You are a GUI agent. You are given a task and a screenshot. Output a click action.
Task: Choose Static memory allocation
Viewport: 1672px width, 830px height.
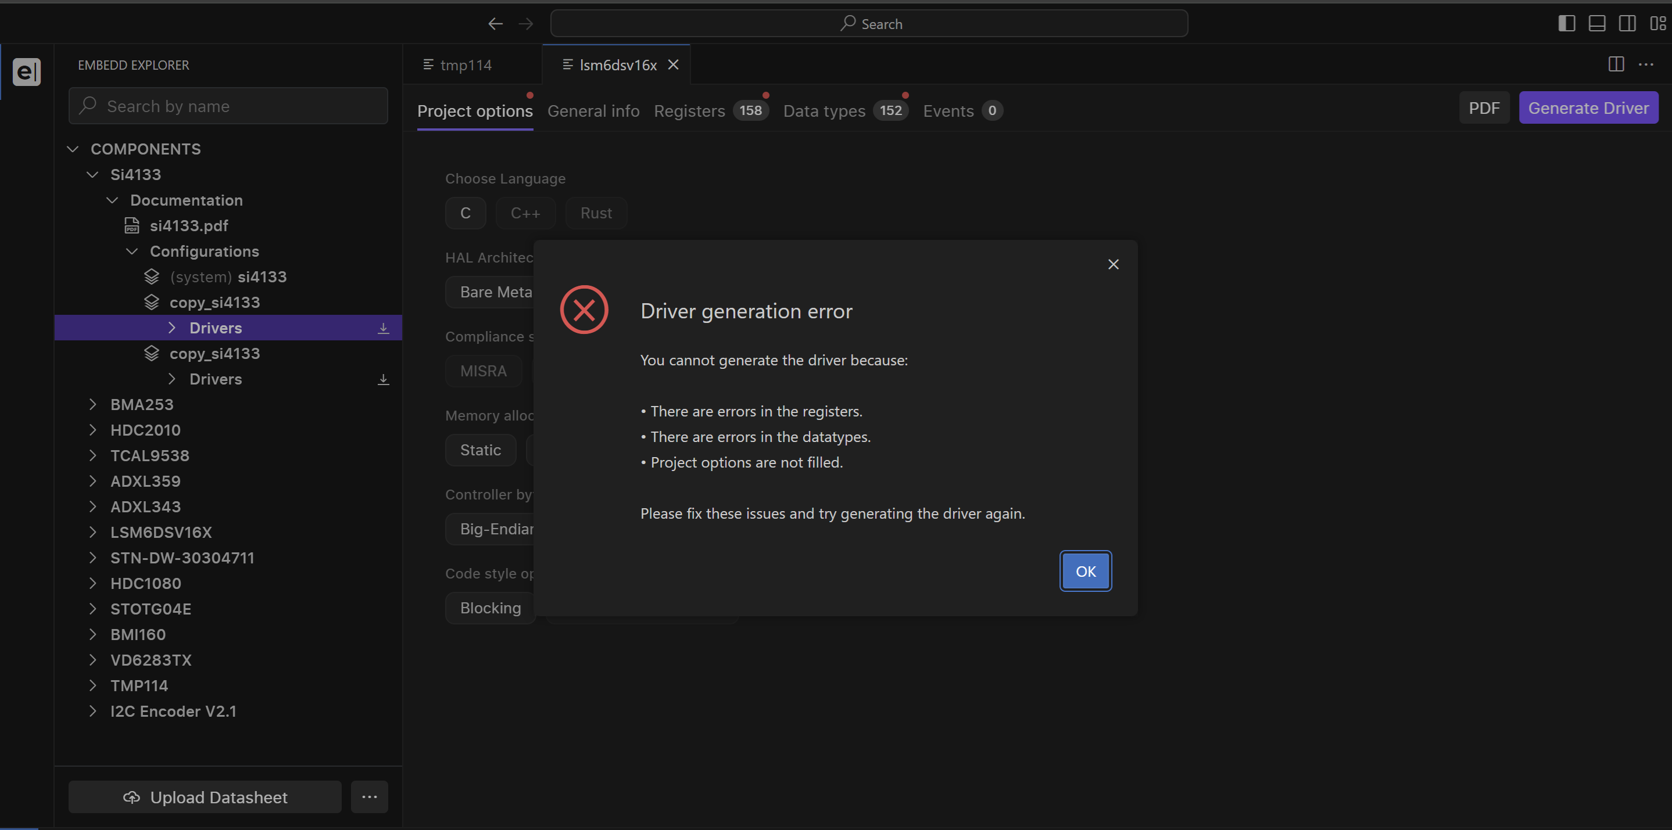[x=480, y=450]
